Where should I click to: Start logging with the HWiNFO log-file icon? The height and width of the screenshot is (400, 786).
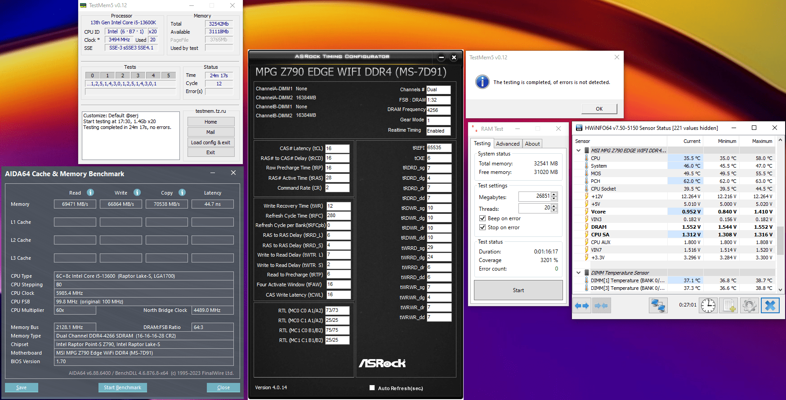click(x=729, y=306)
